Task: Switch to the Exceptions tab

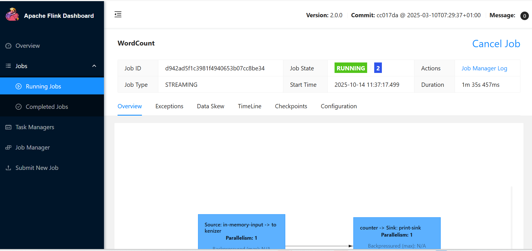Action: (x=169, y=106)
